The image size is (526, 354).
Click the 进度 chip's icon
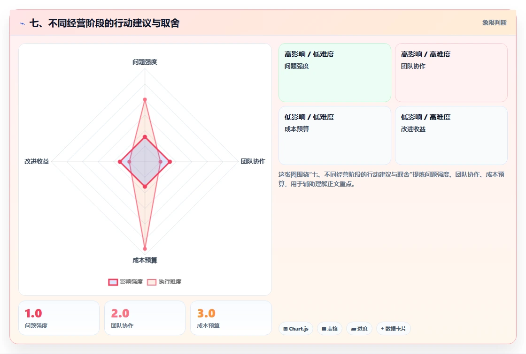pos(353,329)
